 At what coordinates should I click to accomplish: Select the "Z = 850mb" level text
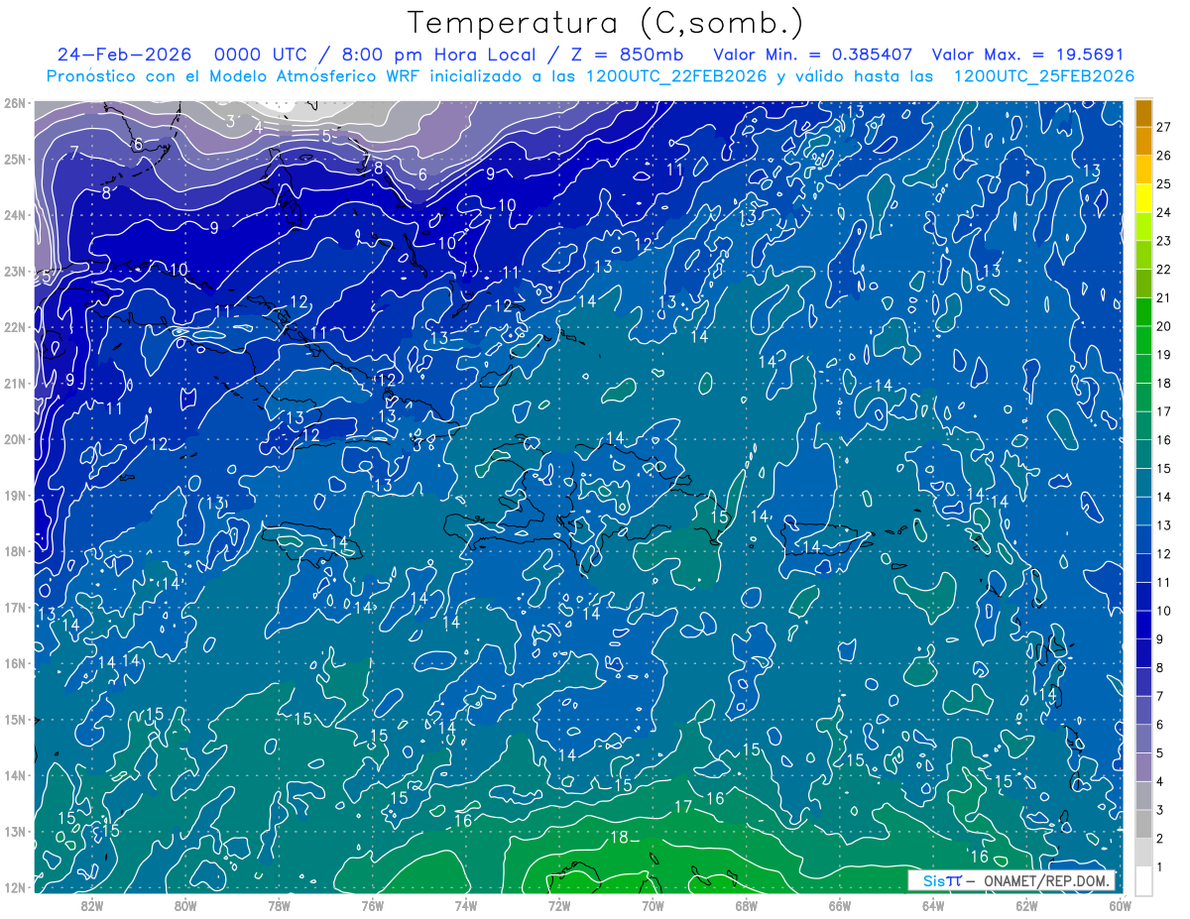click(x=626, y=55)
